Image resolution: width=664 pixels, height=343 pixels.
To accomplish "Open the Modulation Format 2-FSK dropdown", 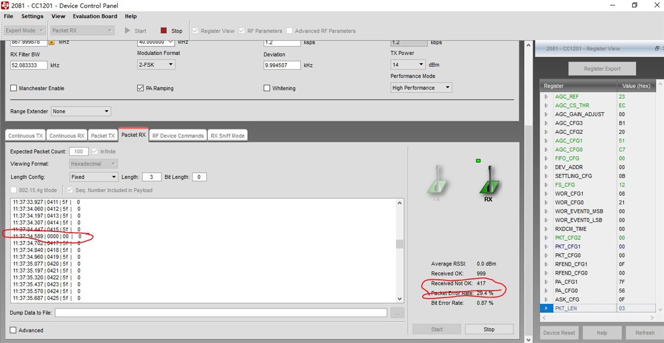I will tap(156, 64).
